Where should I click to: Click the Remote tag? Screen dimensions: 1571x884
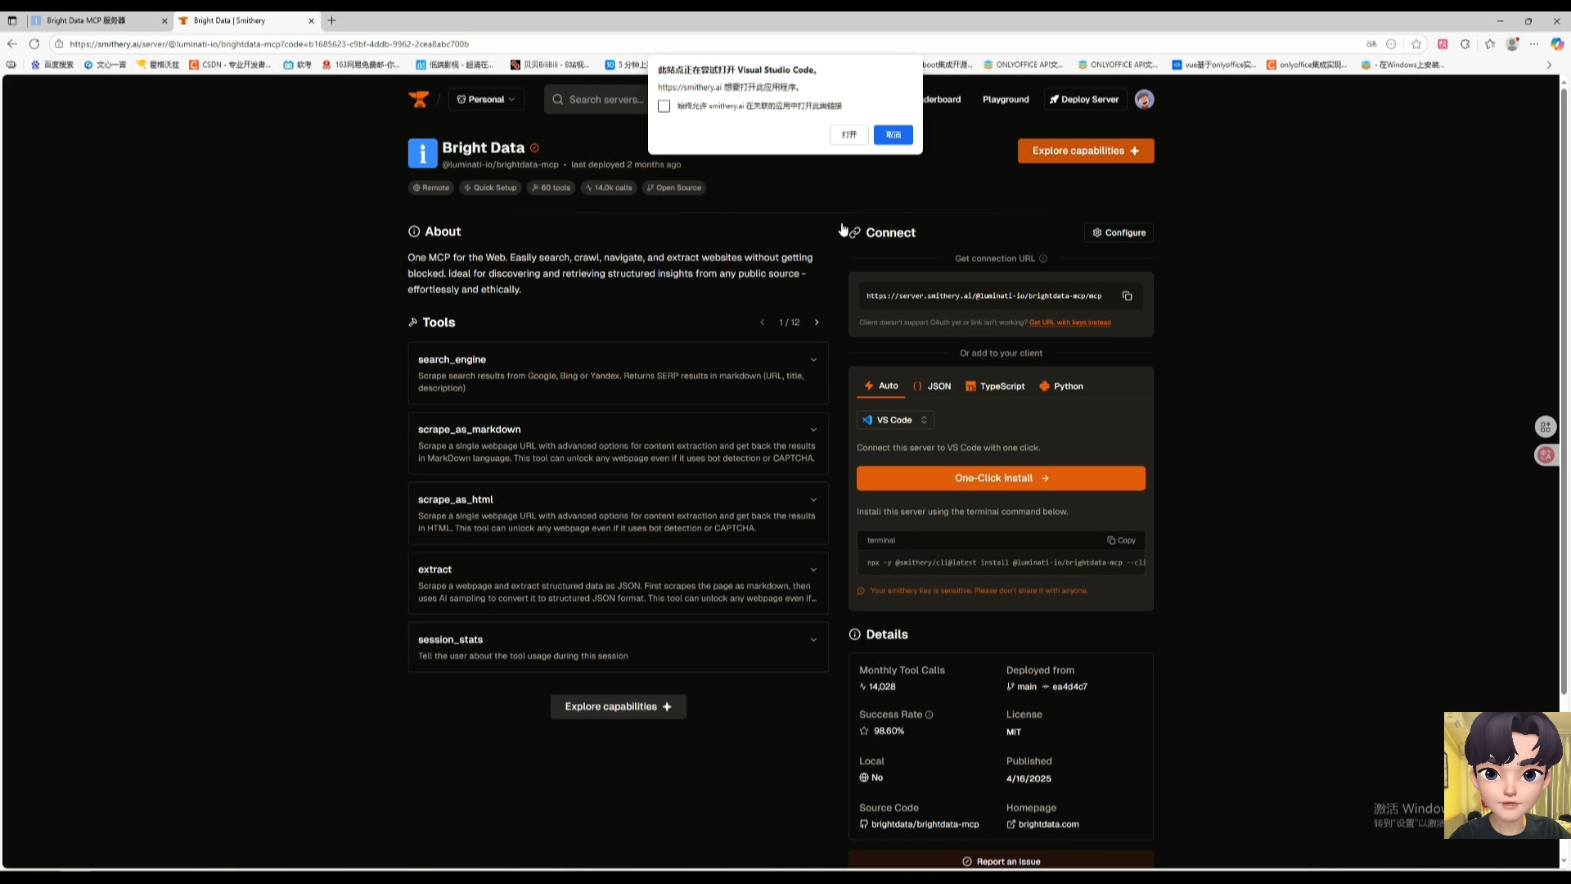(x=431, y=187)
